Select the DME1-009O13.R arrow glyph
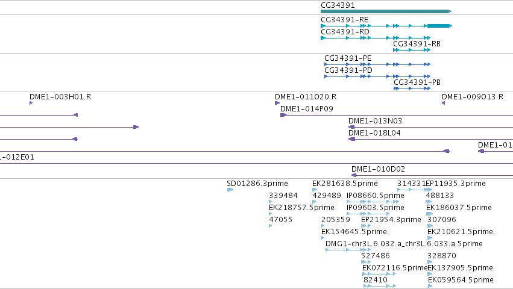The image size is (513, 289). pos(443,103)
